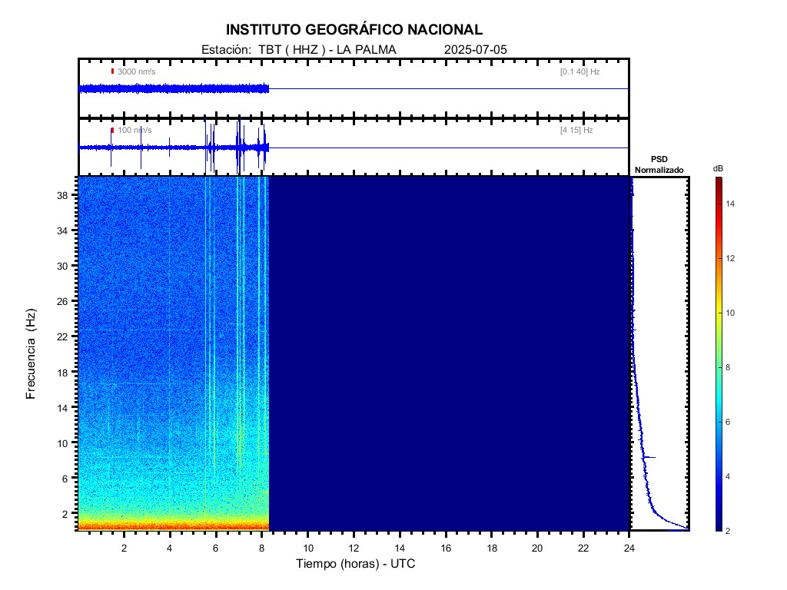Click the time tick label 4
Screen dimensions: 787x590
coord(170,549)
